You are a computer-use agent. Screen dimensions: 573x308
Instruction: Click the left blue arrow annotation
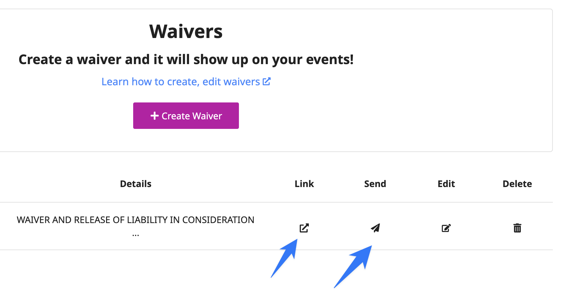coord(284,258)
